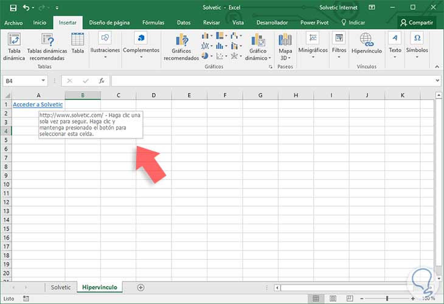Click the zoom slider handle

[387, 299]
